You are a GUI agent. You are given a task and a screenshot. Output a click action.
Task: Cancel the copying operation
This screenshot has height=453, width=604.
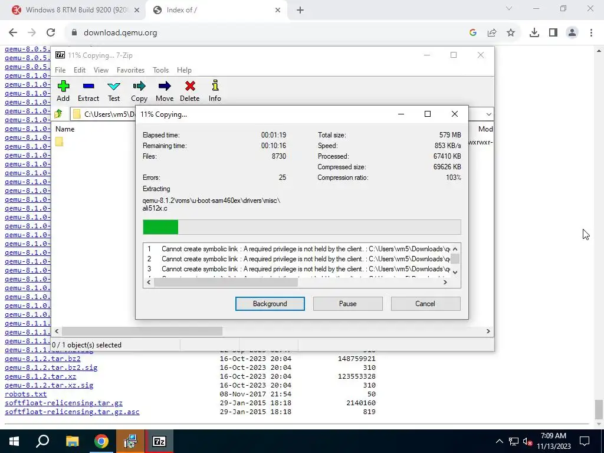(x=425, y=304)
